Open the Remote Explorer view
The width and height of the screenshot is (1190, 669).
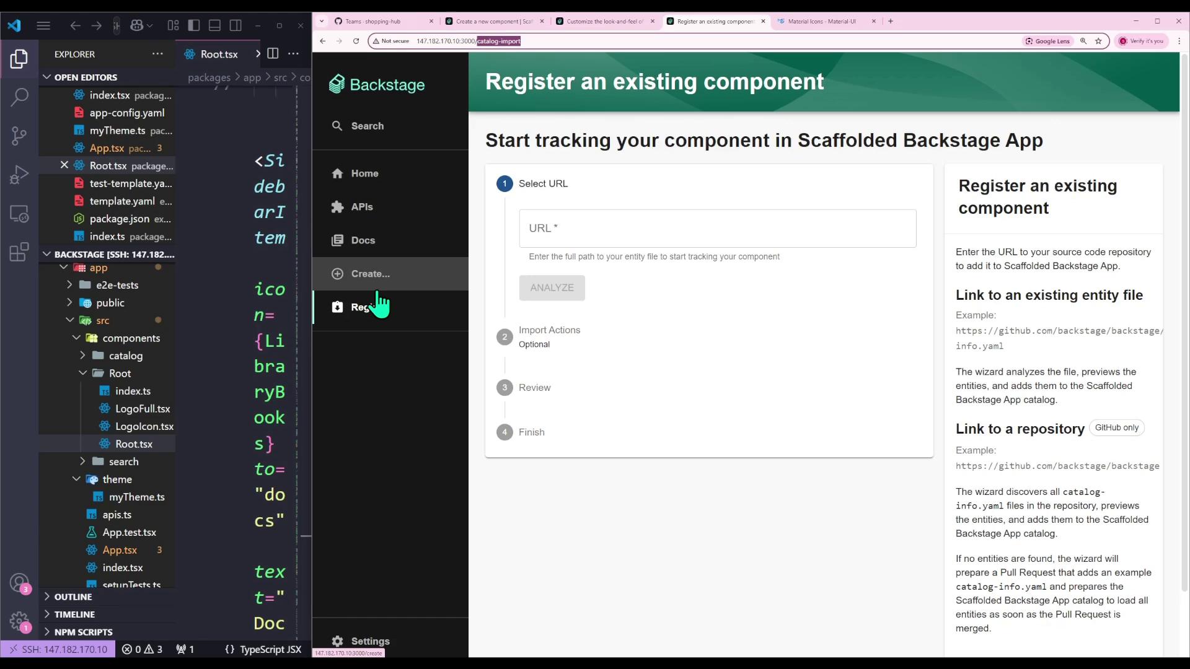point(19,214)
